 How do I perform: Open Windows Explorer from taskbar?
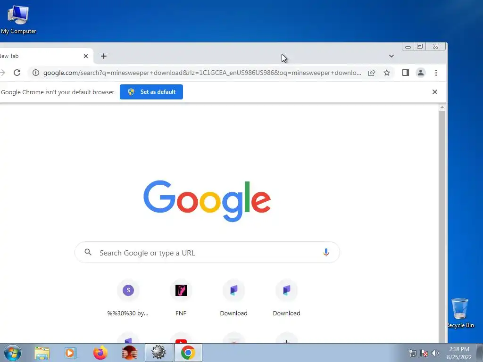pyautogui.click(x=42, y=353)
